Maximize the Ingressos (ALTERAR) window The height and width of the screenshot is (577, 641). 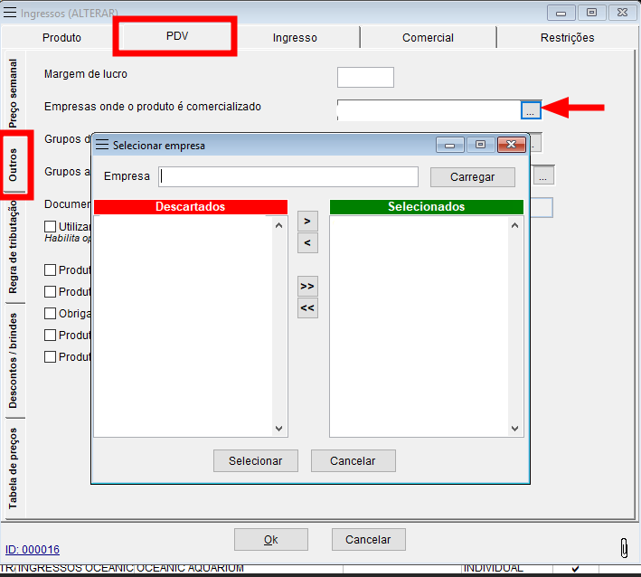pyautogui.click(x=591, y=13)
